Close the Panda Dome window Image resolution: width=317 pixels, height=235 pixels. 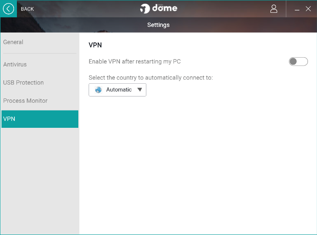(308, 9)
